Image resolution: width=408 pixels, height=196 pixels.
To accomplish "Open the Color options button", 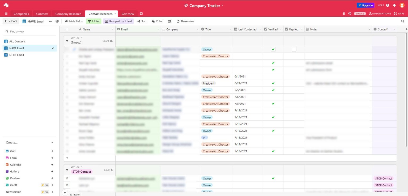I will (157, 21).
